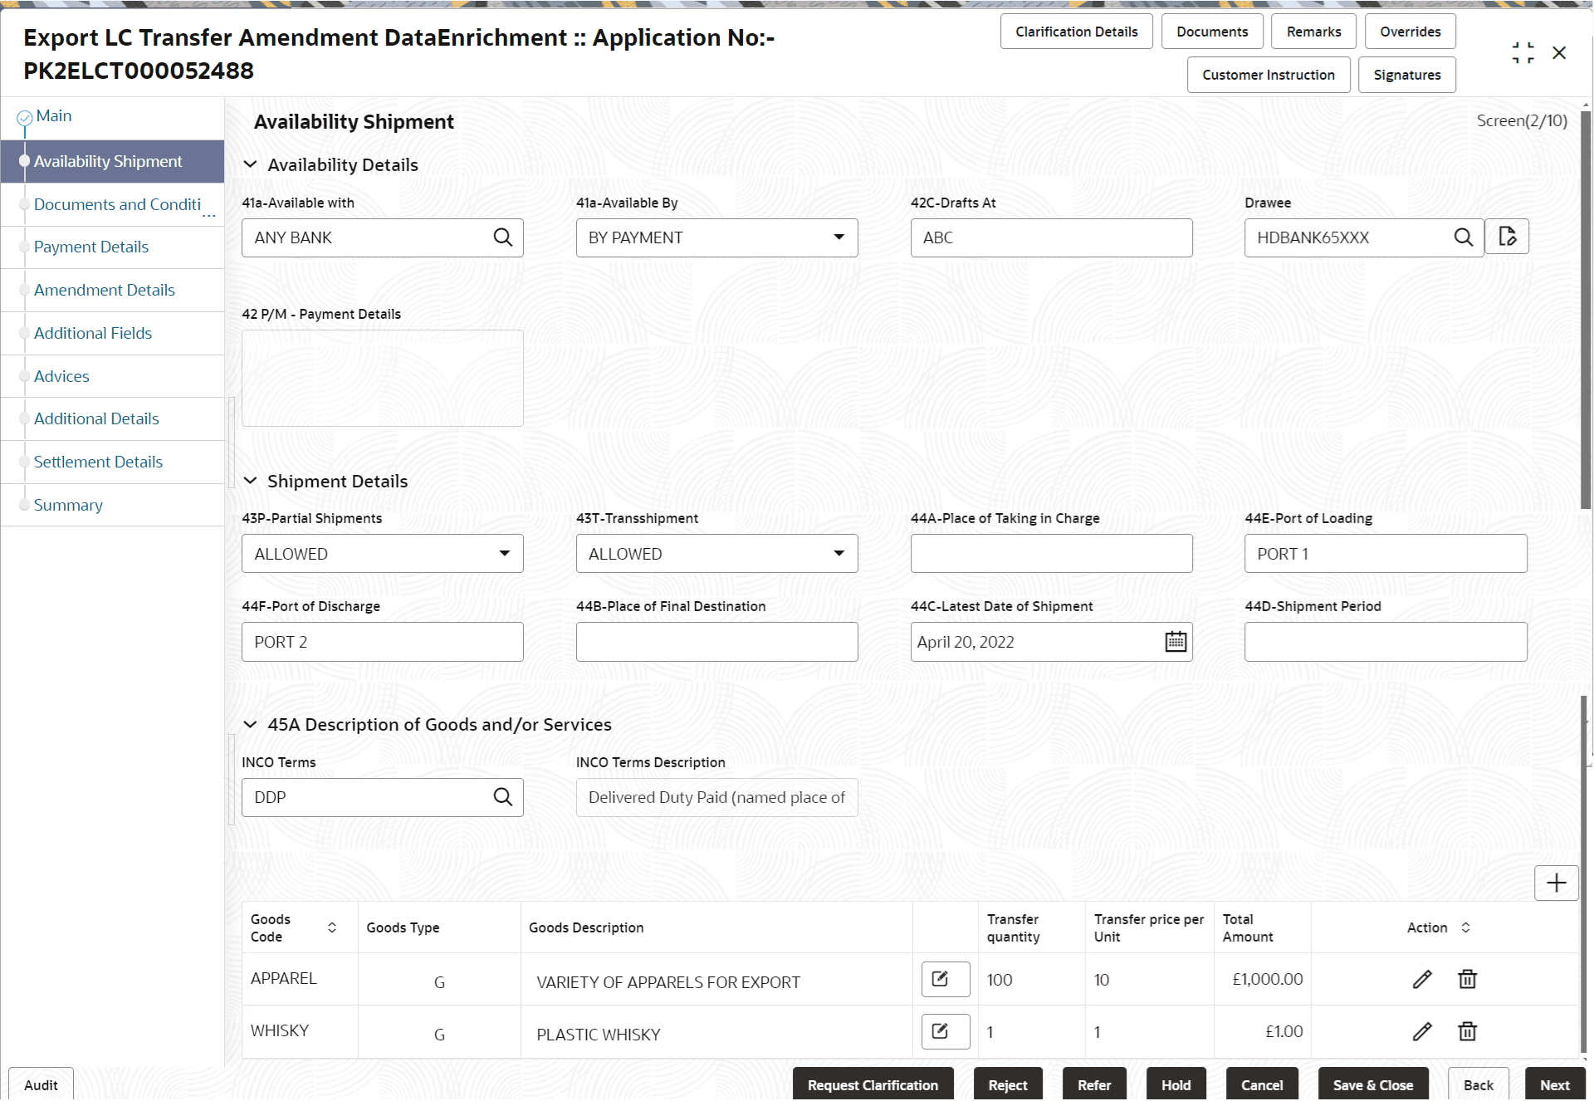The image size is (1594, 1101).
Task: Click inside the 44D-Shipment Period field
Action: pyautogui.click(x=1385, y=641)
